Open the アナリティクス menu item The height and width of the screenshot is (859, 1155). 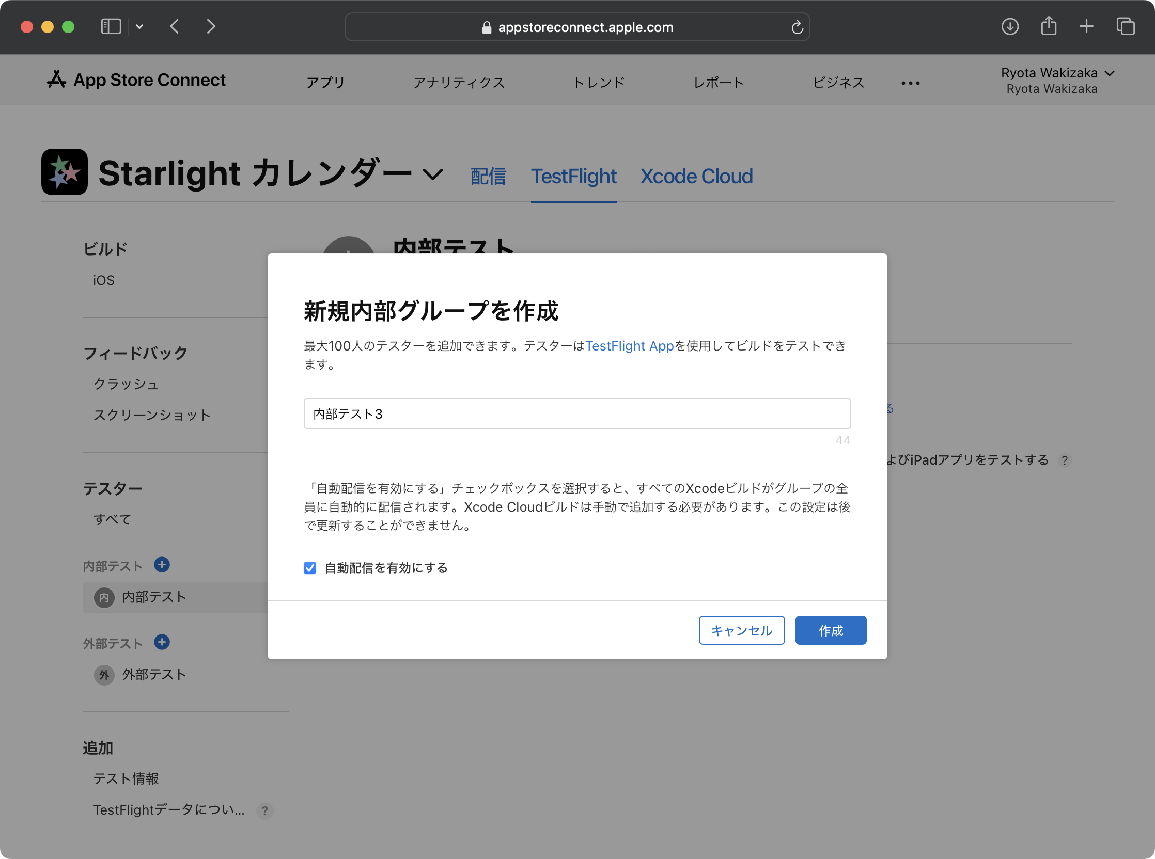pyautogui.click(x=458, y=83)
